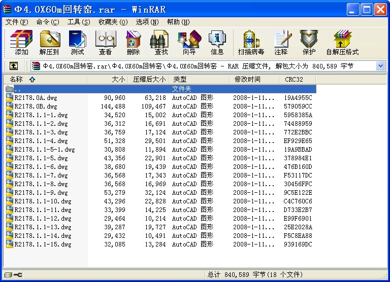Screen dimensions: 390x282
Task: Click the dwg file icon of R2178.0A.dwg
Action: pyautogui.click(x=10, y=97)
